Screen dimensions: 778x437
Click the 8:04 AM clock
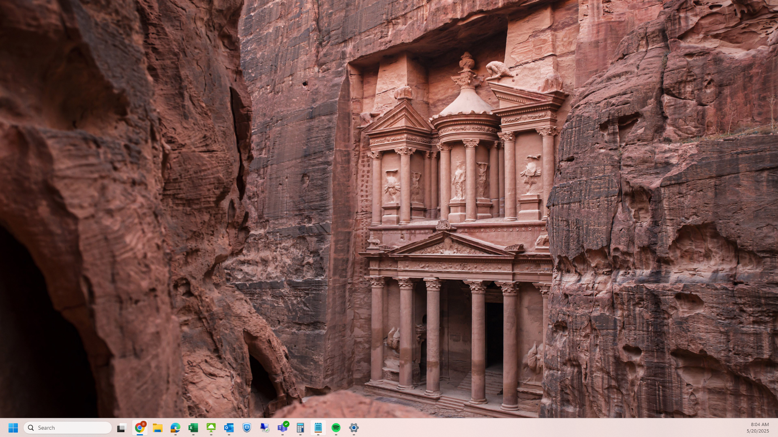click(760, 424)
